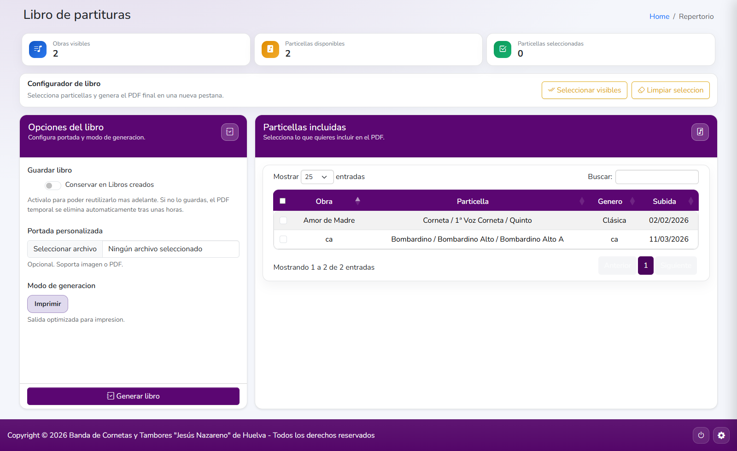Viewport: 737px width, 451px height.
Task: Open the Mostrar entries count dropdown
Action: (x=317, y=177)
